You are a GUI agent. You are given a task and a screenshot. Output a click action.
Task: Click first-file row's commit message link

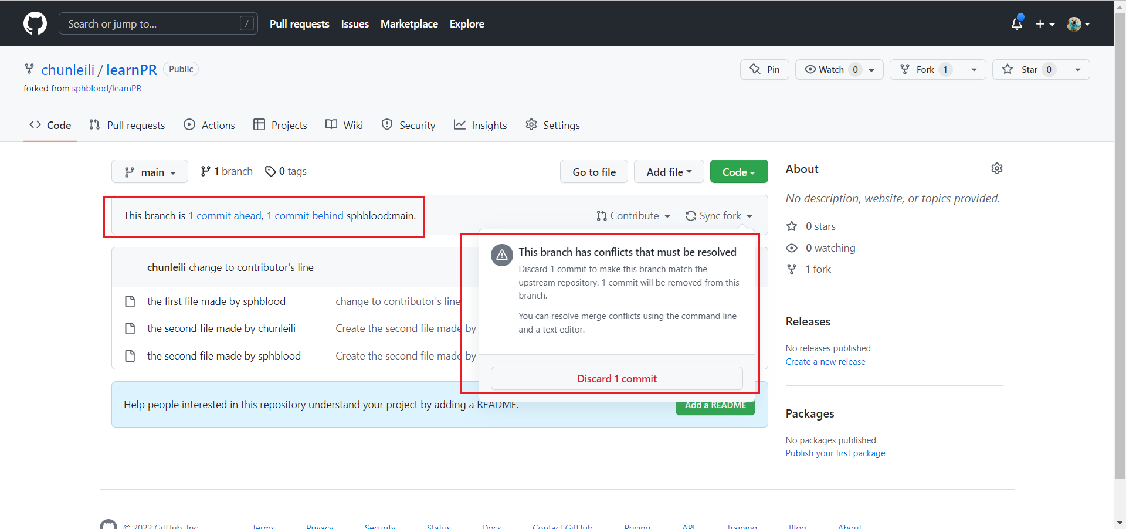click(398, 301)
